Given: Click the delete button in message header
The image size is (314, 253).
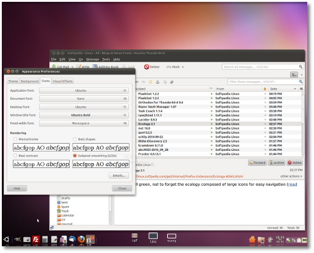Looking at the screenshot, I should 294,163.
